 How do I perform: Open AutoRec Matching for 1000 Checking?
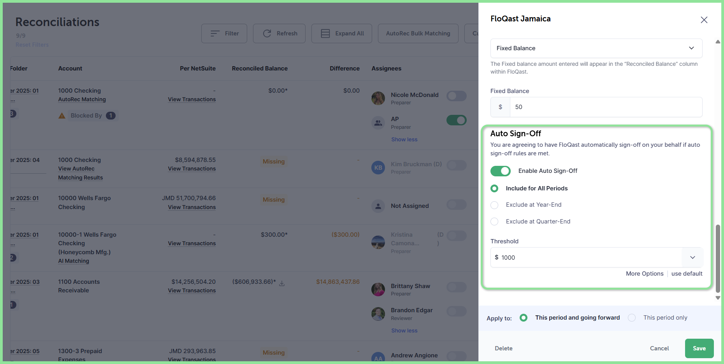click(x=82, y=99)
